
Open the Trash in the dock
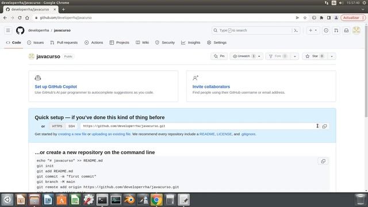[x=360, y=200]
